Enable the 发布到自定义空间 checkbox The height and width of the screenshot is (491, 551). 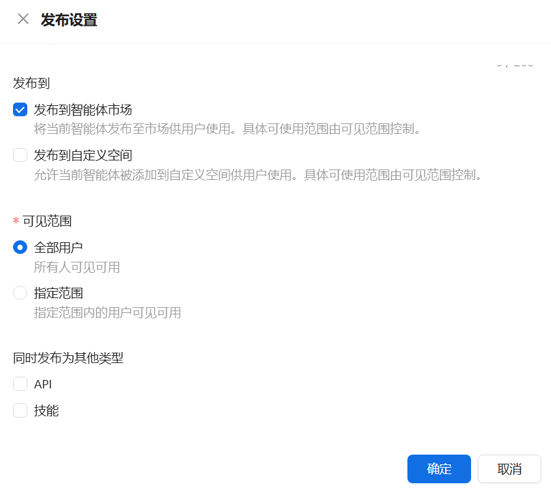coord(20,155)
